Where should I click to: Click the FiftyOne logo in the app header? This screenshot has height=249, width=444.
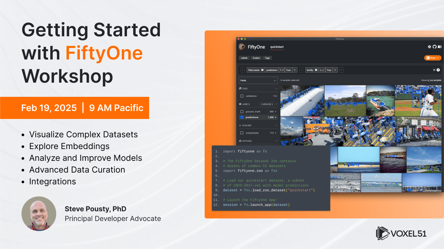[242, 47]
